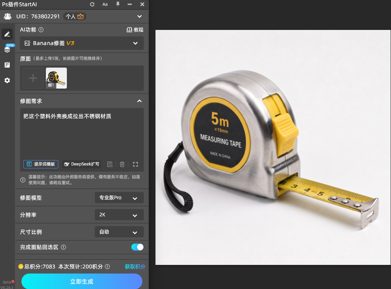
Task: Click the Beta version label
Action: (x=7, y=282)
